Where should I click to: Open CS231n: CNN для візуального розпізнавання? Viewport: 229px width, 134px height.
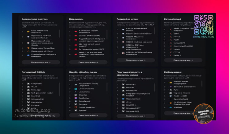coord(135,47)
